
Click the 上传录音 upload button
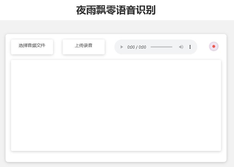[83, 47]
